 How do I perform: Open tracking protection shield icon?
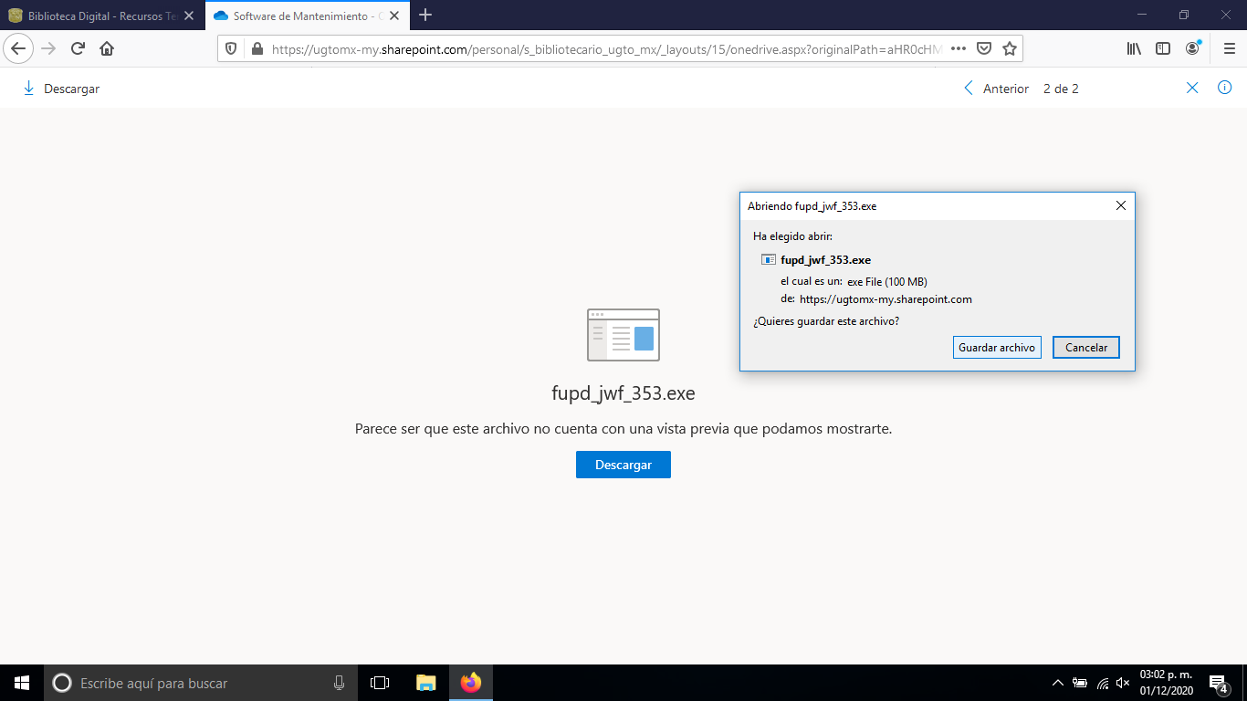[231, 48]
